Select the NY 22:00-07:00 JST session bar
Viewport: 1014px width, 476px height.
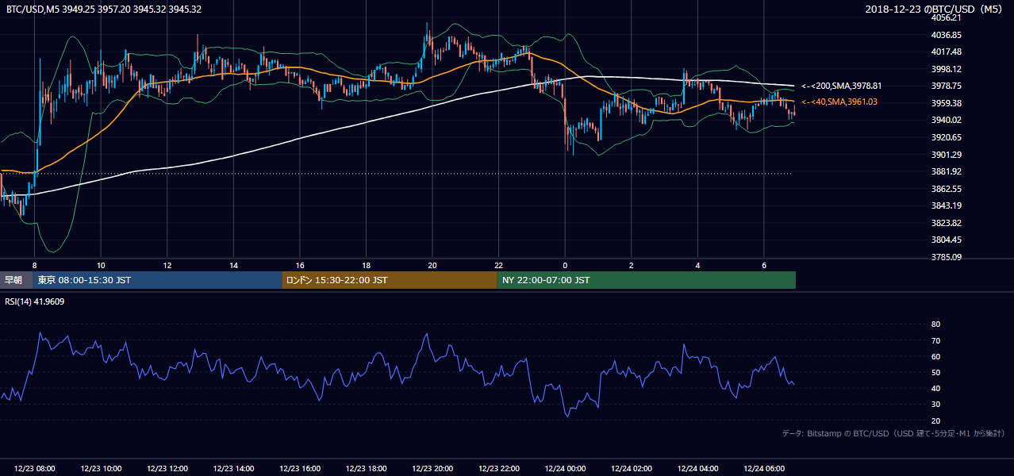(x=646, y=280)
